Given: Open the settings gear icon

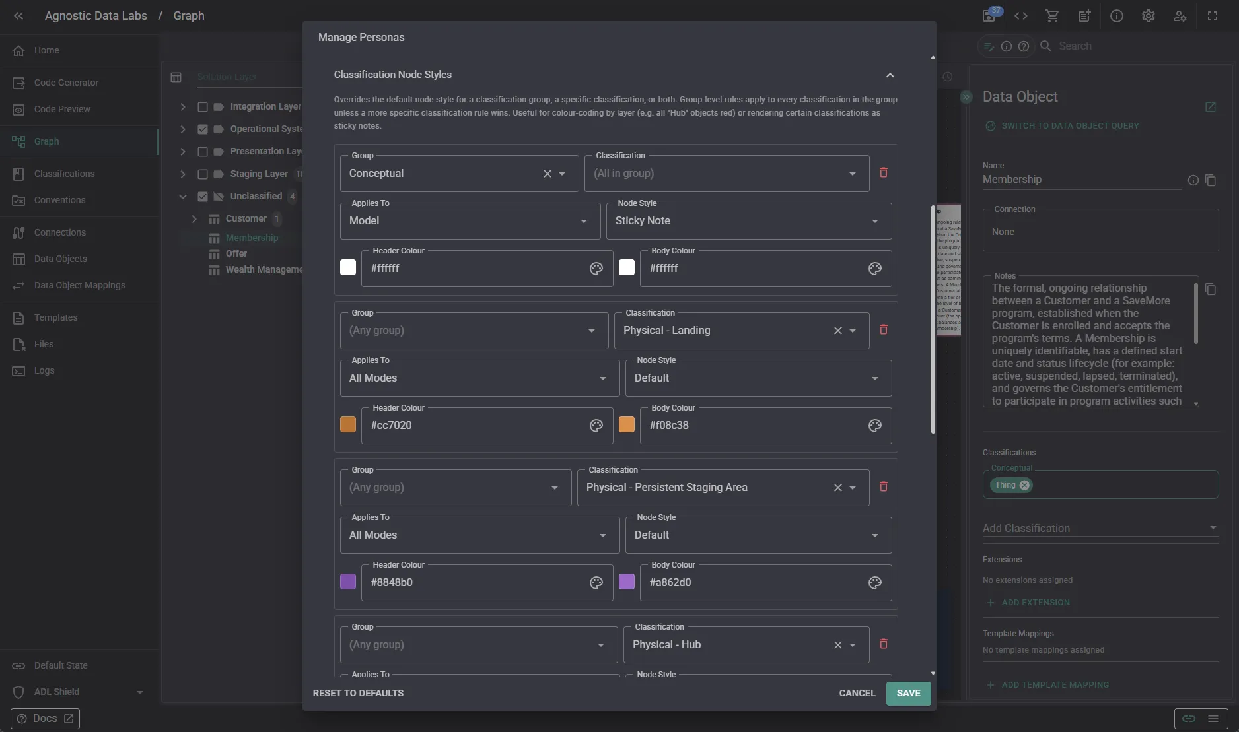Looking at the screenshot, I should (x=1148, y=16).
